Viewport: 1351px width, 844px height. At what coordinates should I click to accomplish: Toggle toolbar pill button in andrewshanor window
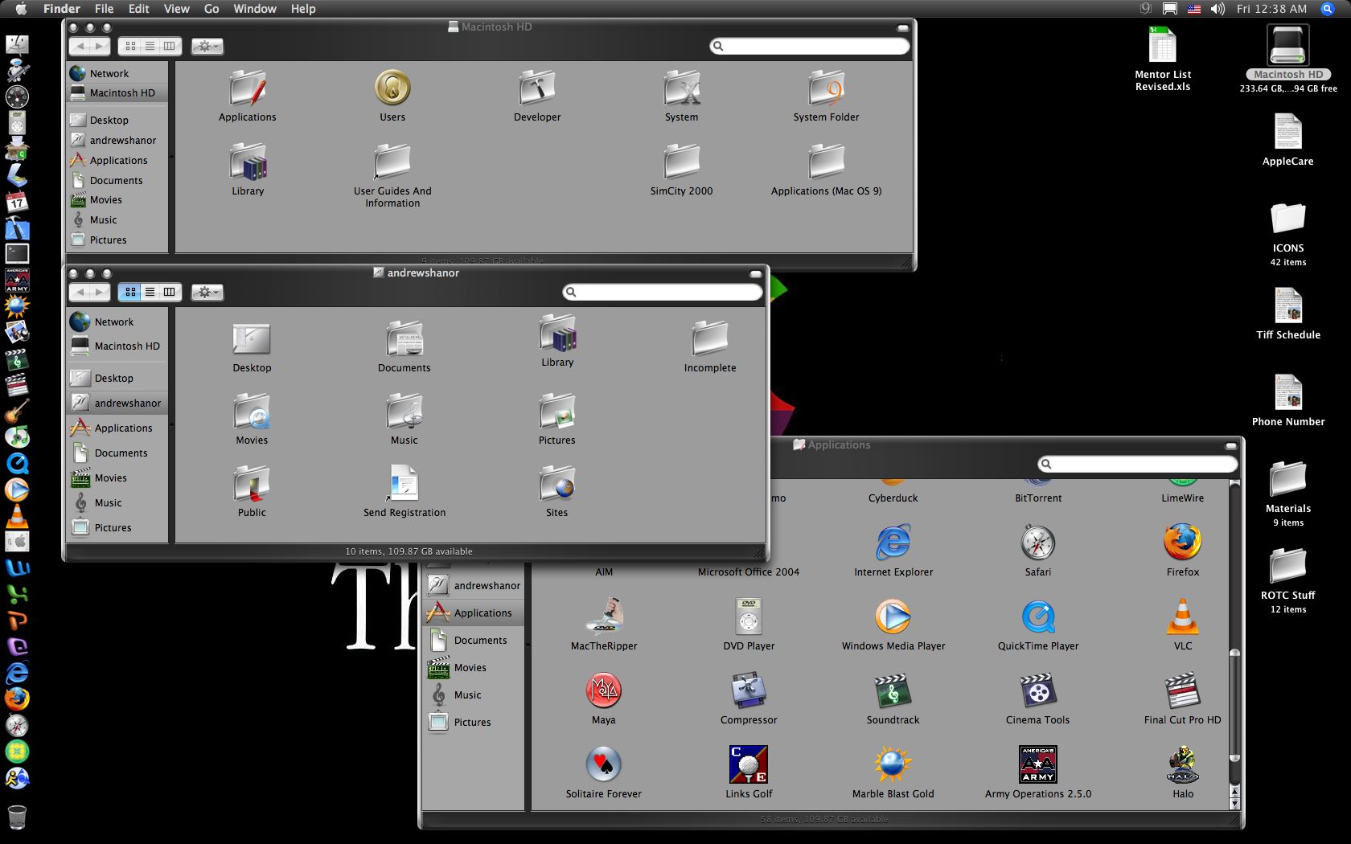pyautogui.click(x=755, y=274)
